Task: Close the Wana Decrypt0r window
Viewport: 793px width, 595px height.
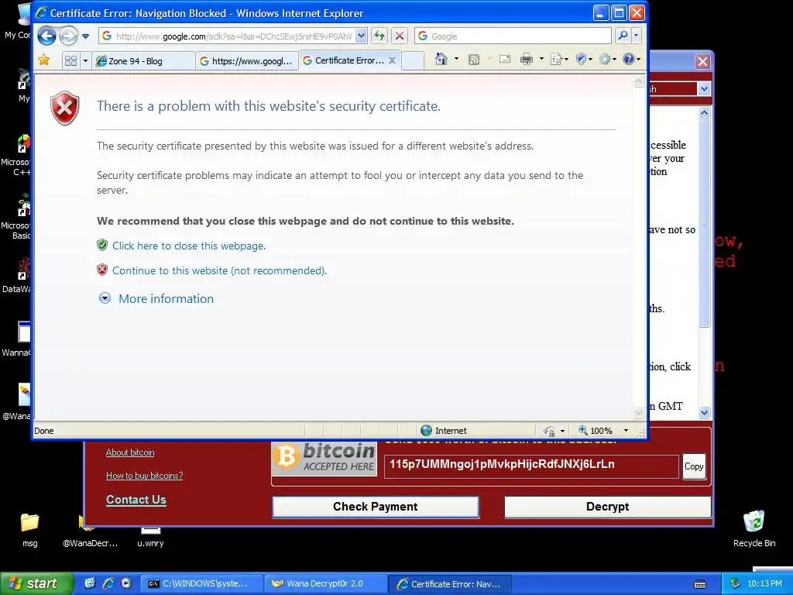Action: [x=702, y=62]
